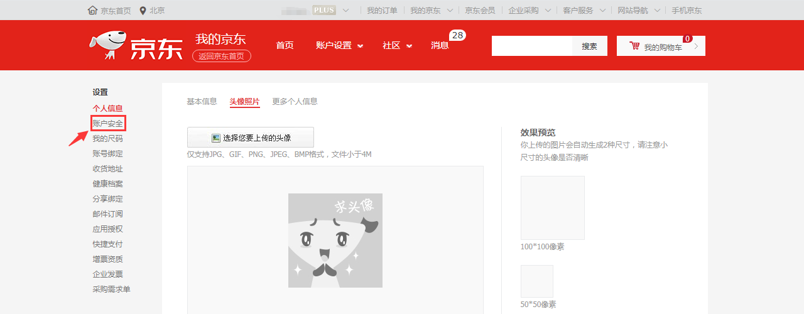This screenshot has height=314, width=804.
Task: Click the picture icon in upload button
Action: click(x=216, y=138)
